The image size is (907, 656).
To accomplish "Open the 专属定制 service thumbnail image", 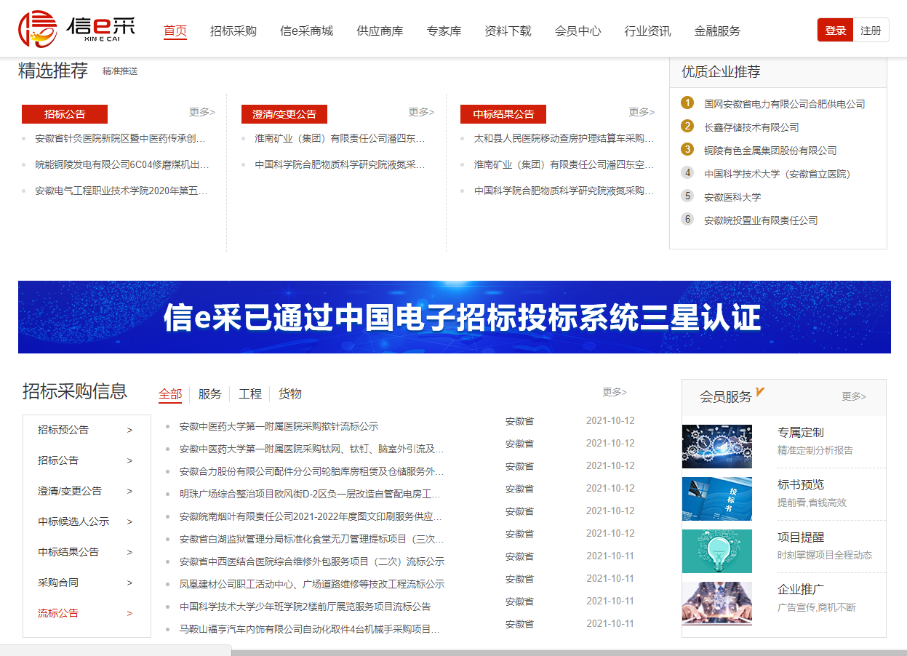I will (716, 447).
